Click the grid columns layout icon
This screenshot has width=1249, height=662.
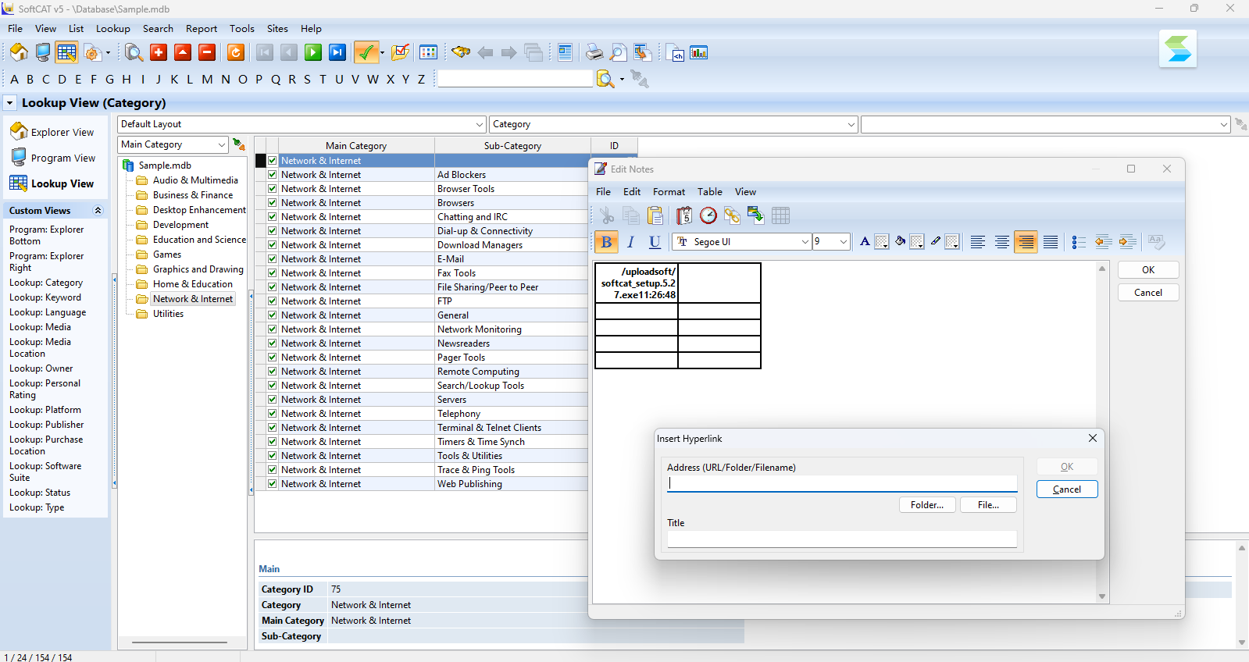point(429,52)
